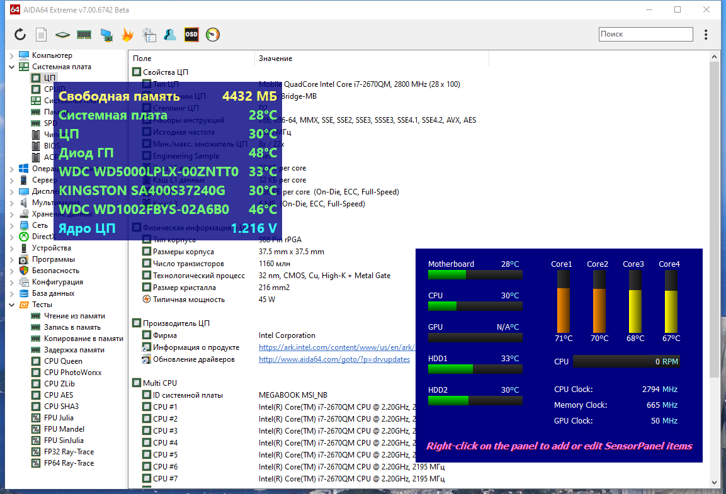Click inside the Поиск search box

click(645, 33)
